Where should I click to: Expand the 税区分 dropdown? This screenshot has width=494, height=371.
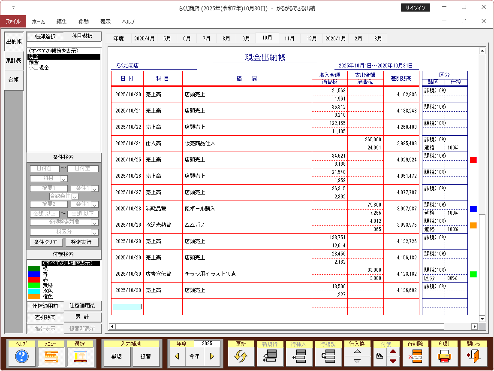click(x=94, y=232)
